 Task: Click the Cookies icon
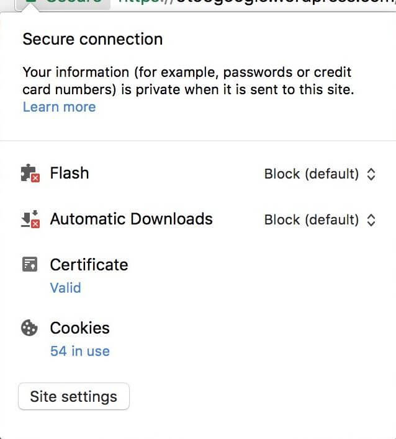[29, 328]
